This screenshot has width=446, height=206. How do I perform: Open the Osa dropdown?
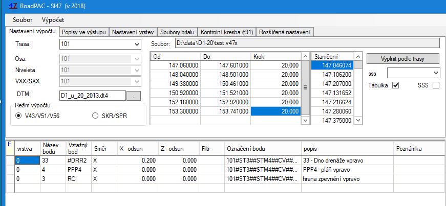[137, 59]
